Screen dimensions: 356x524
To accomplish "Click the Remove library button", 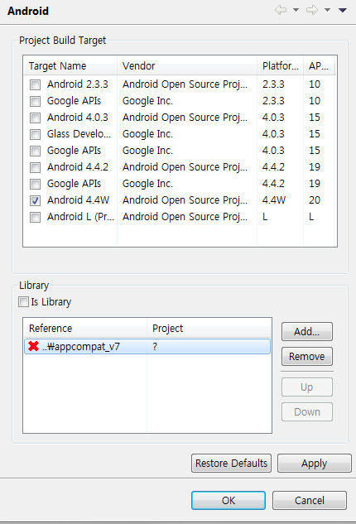I will (x=307, y=356).
